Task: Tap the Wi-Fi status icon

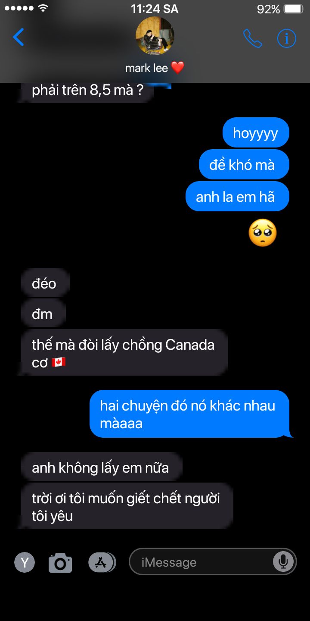Action: point(43,8)
